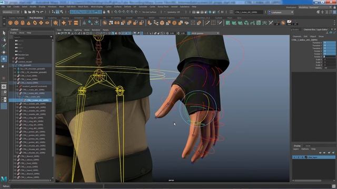Switch to the Anim layer tab

308,146
